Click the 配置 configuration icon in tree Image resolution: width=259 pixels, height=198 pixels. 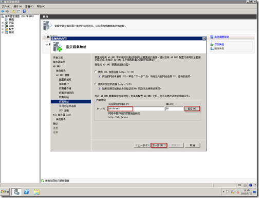click(7, 29)
